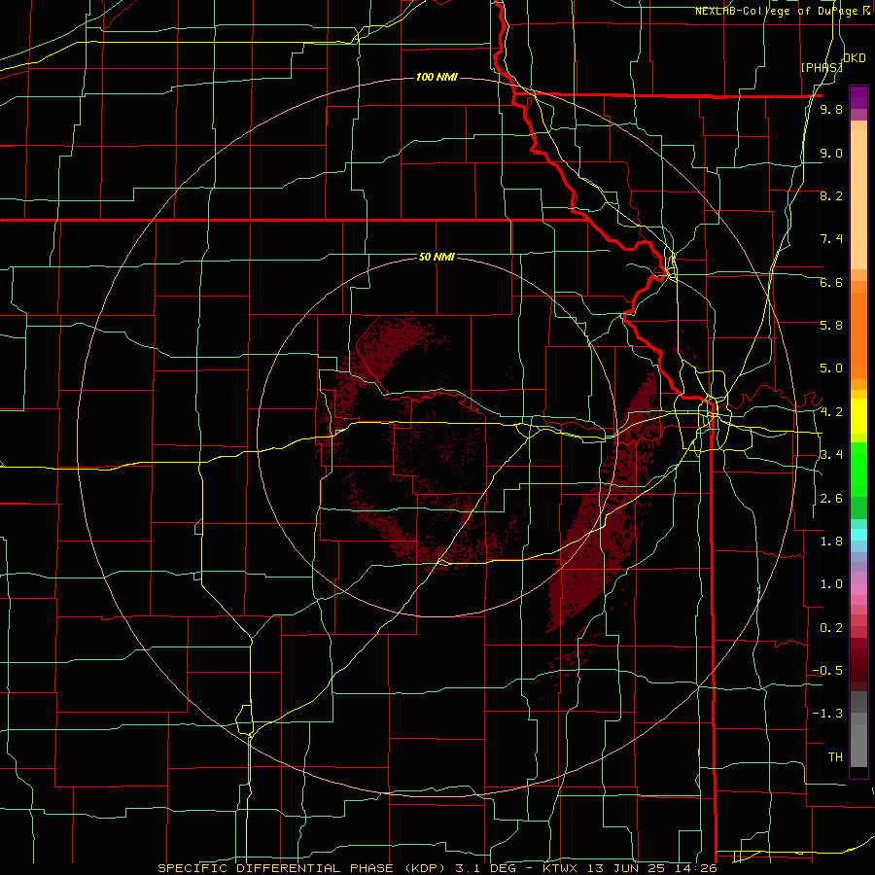Screen dimensions: 875x875
Task: Select the [PHAS] label near the color bar
Action: [822, 67]
